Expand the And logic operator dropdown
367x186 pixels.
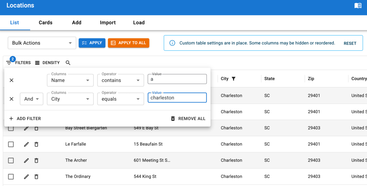[32, 99]
